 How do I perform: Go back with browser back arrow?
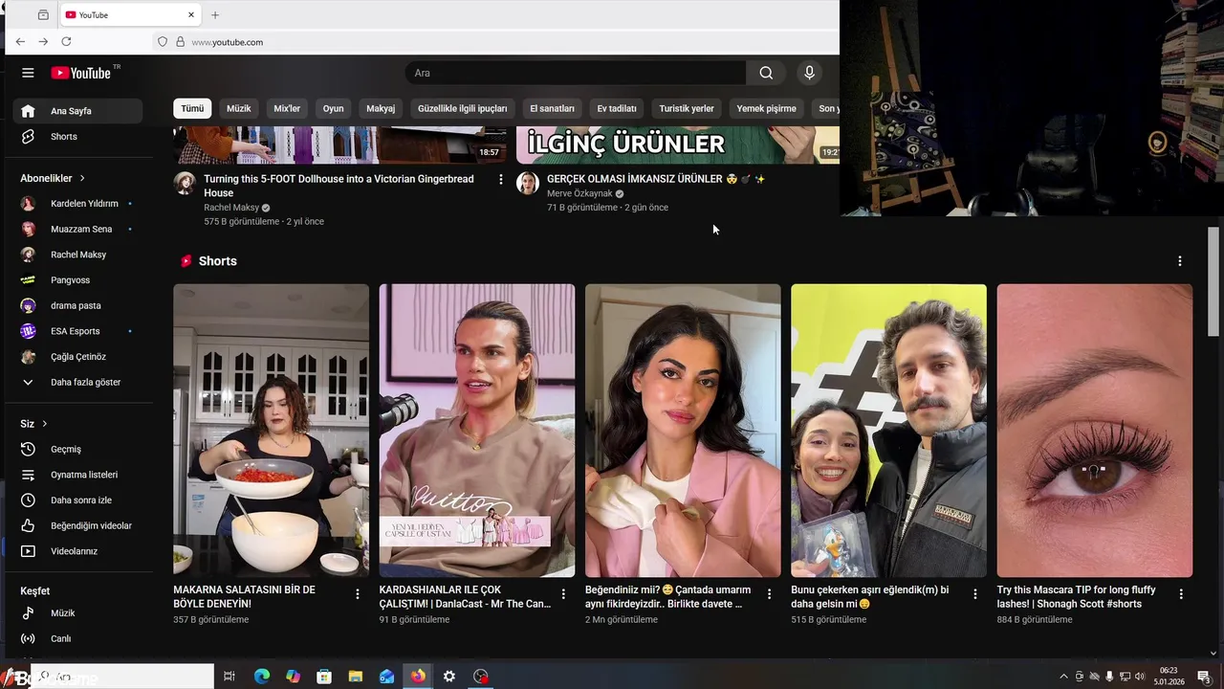20,42
